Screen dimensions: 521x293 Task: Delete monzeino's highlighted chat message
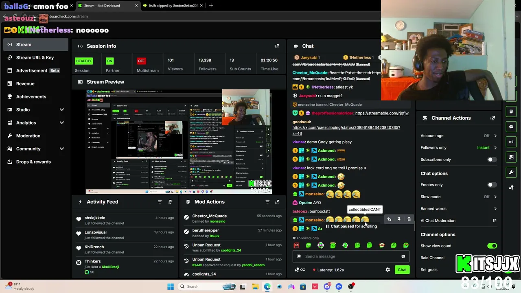click(409, 219)
